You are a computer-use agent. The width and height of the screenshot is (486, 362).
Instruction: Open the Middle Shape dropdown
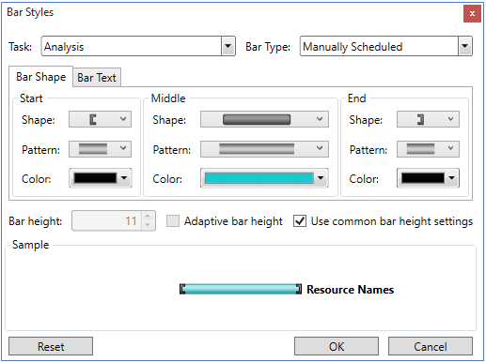(x=264, y=119)
